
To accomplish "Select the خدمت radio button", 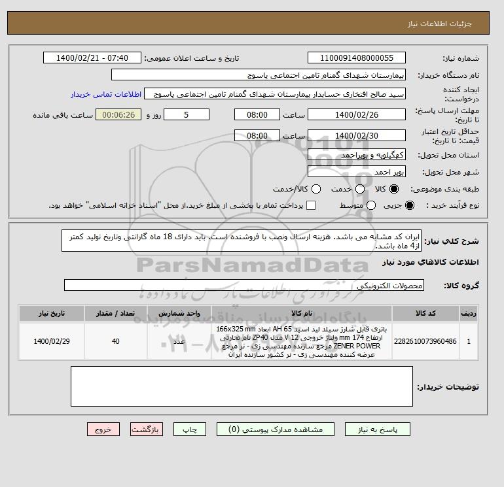I will [x=360, y=189].
